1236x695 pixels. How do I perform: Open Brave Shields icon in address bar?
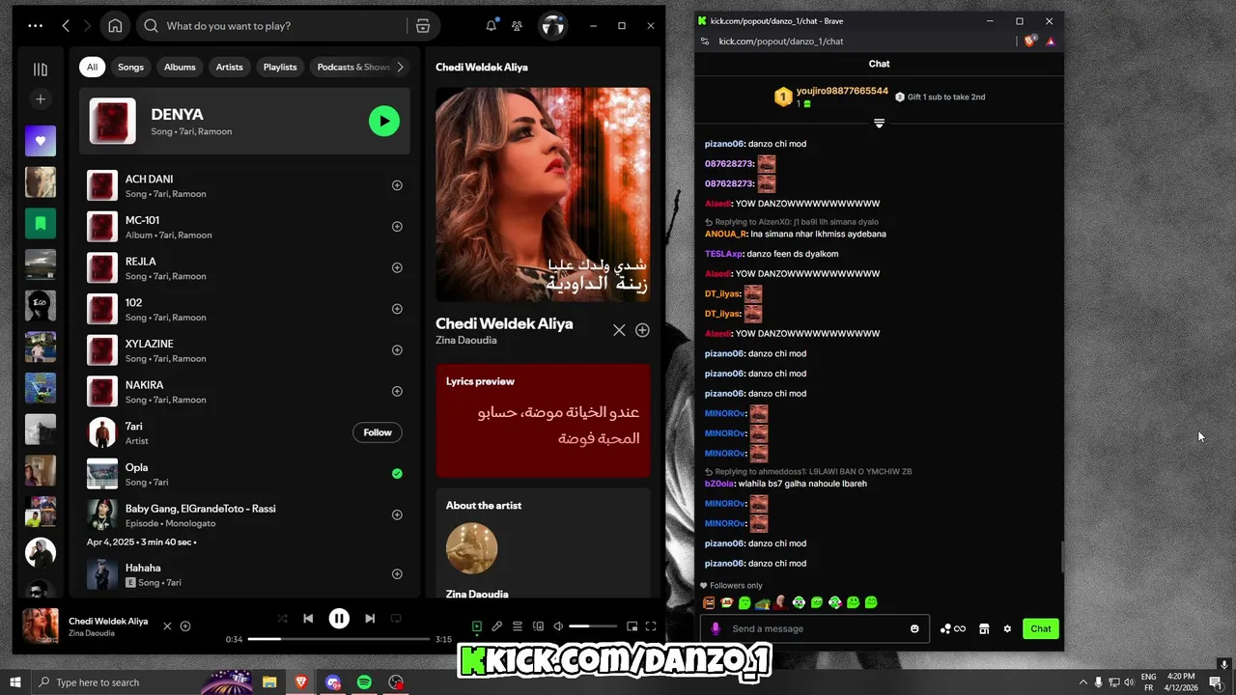point(1029,42)
